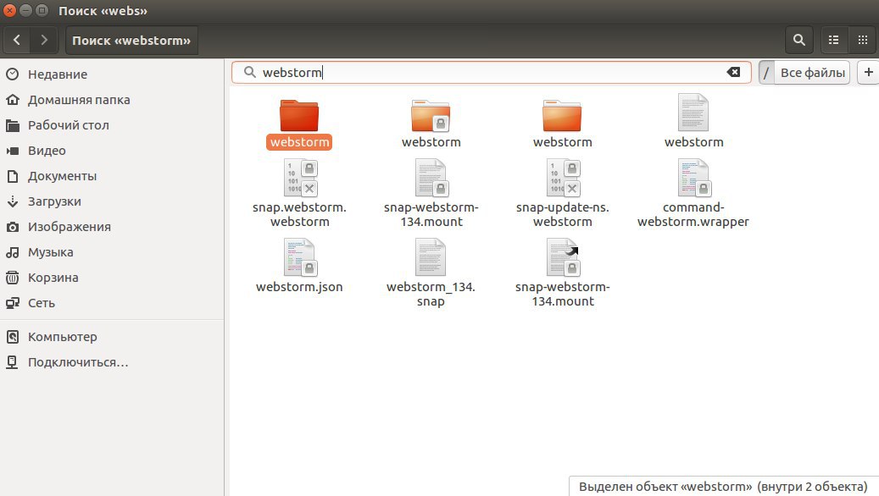The height and width of the screenshot is (496, 879).
Task: Click the back navigation arrow
Action: [x=18, y=40]
